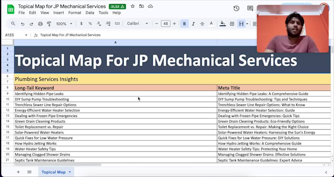Print the spreadsheet
The image size is (334, 177).
(40, 24)
